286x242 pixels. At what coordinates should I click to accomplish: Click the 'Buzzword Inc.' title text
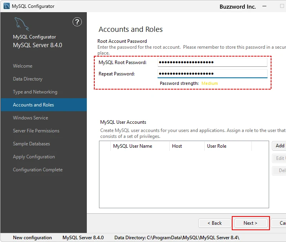(x=238, y=7)
